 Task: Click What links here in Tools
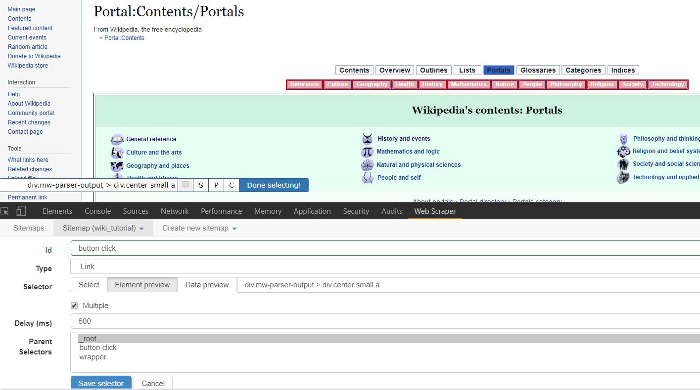[x=28, y=160]
